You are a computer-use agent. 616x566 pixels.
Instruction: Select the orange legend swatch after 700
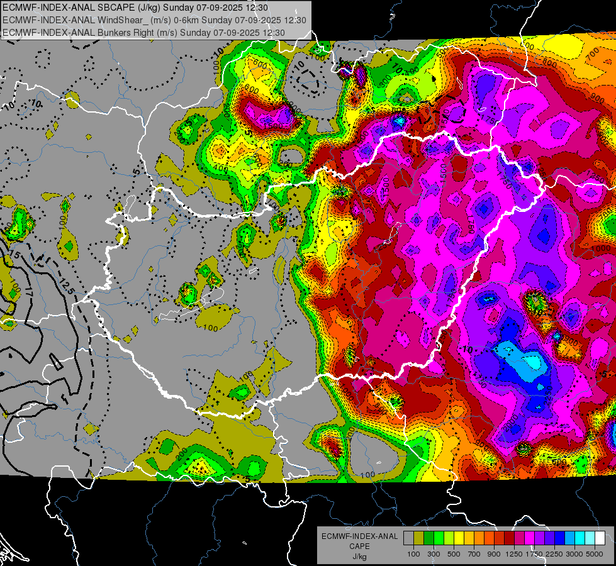click(479, 538)
